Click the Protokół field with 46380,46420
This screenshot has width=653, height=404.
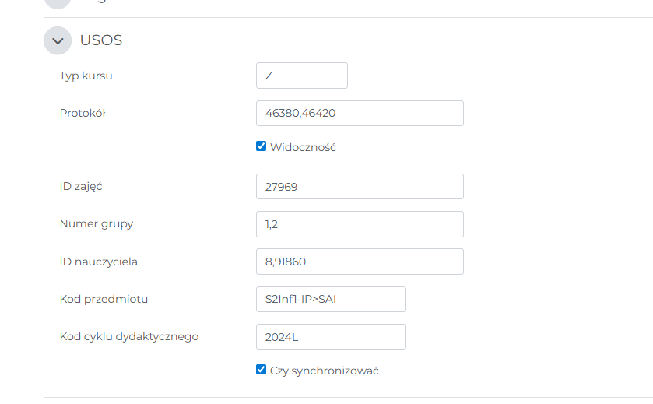(359, 113)
